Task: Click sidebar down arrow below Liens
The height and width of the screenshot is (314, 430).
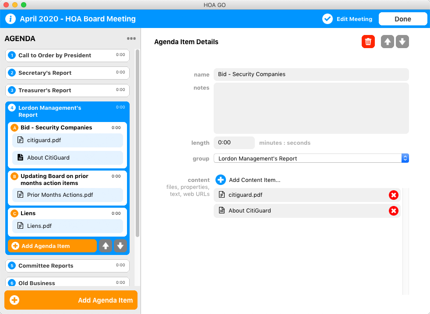Action: [120, 246]
